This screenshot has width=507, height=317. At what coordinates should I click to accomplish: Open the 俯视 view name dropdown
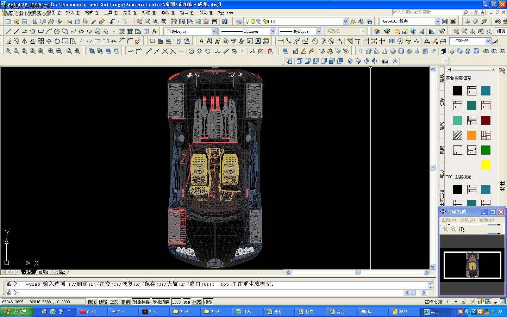point(501,31)
